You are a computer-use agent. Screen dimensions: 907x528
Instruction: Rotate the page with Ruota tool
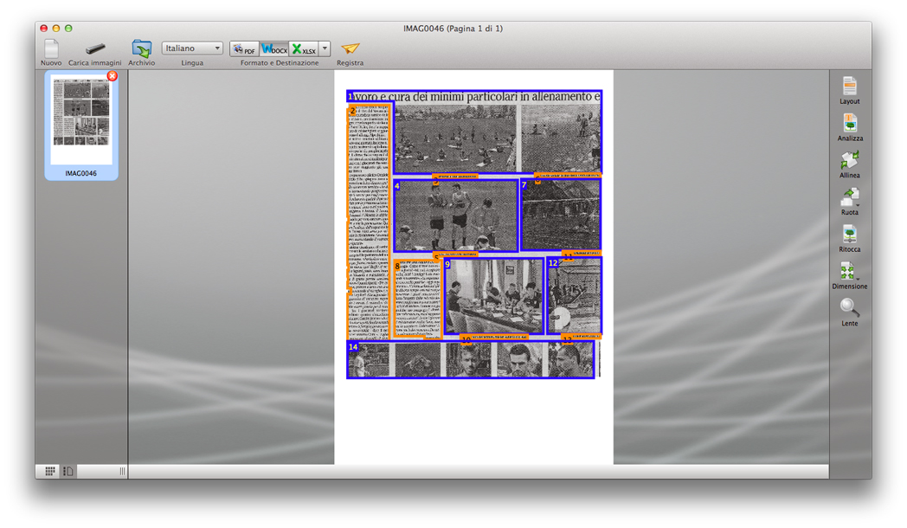coord(849,197)
